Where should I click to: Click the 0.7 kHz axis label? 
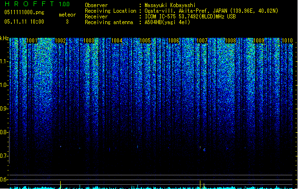point(4,156)
